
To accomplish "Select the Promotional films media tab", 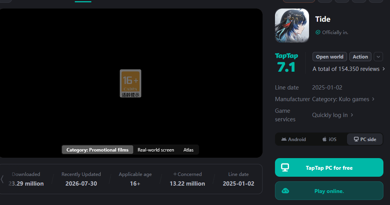I will point(98,150).
